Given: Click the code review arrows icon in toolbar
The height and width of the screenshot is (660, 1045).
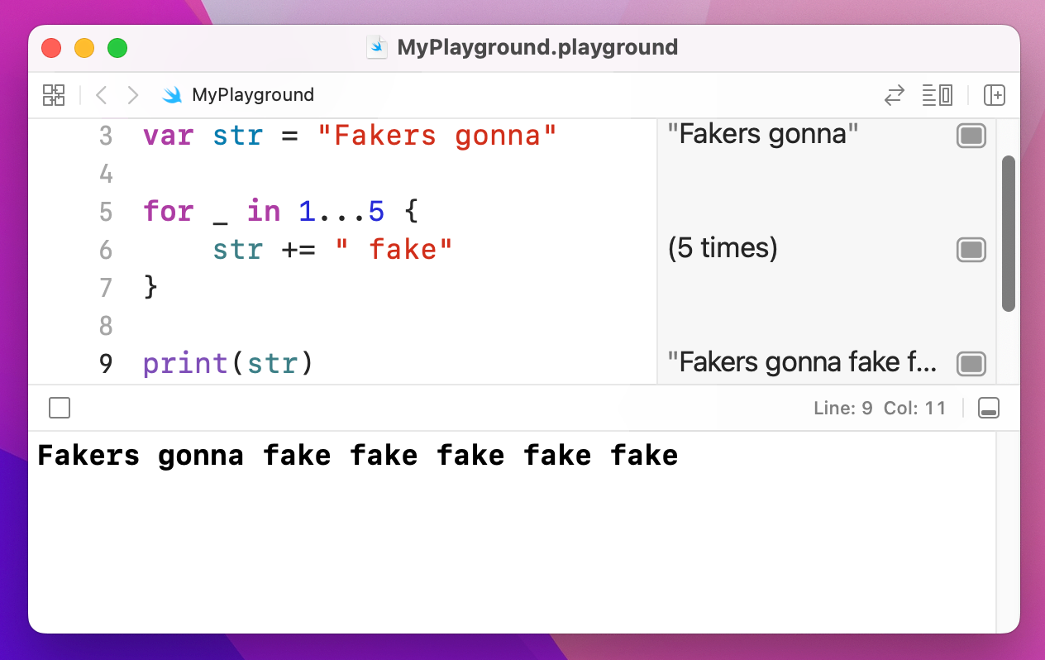Looking at the screenshot, I should 894,94.
